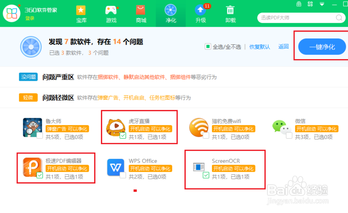Click 猎豹免费wifi's 开机启动 可以净化 label

click(x=233, y=129)
